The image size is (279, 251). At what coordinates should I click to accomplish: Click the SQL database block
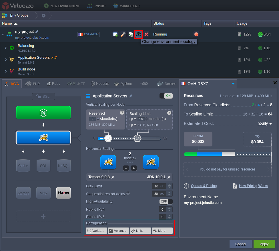coord(43,166)
